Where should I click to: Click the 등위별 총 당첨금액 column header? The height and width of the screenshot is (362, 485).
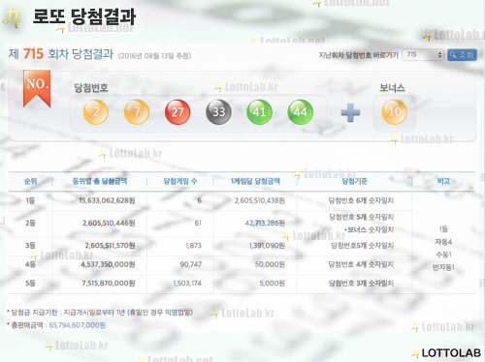pos(100,181)
